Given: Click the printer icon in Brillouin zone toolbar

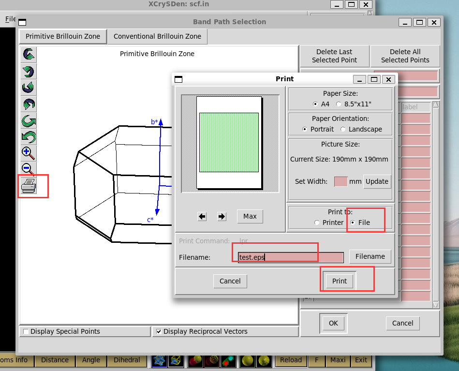Looking at the screenshot, I should click(x=29, y=186).
